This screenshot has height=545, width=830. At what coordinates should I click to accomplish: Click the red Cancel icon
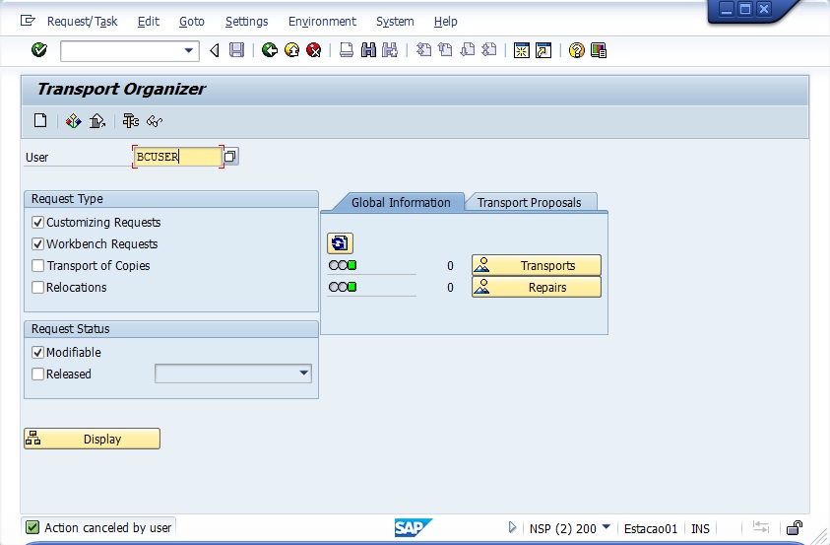tap(313, 50)
